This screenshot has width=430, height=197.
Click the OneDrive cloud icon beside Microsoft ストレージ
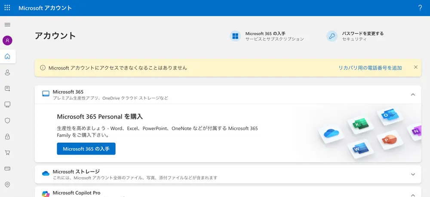(46, 173)
